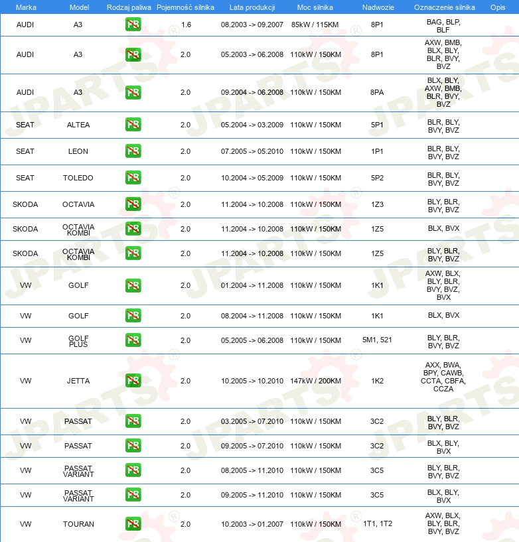519x542 pixels.
Task: Select the AXX, BWA, BPY, CAWB engine codes cell
Action: tap(443, 377)
